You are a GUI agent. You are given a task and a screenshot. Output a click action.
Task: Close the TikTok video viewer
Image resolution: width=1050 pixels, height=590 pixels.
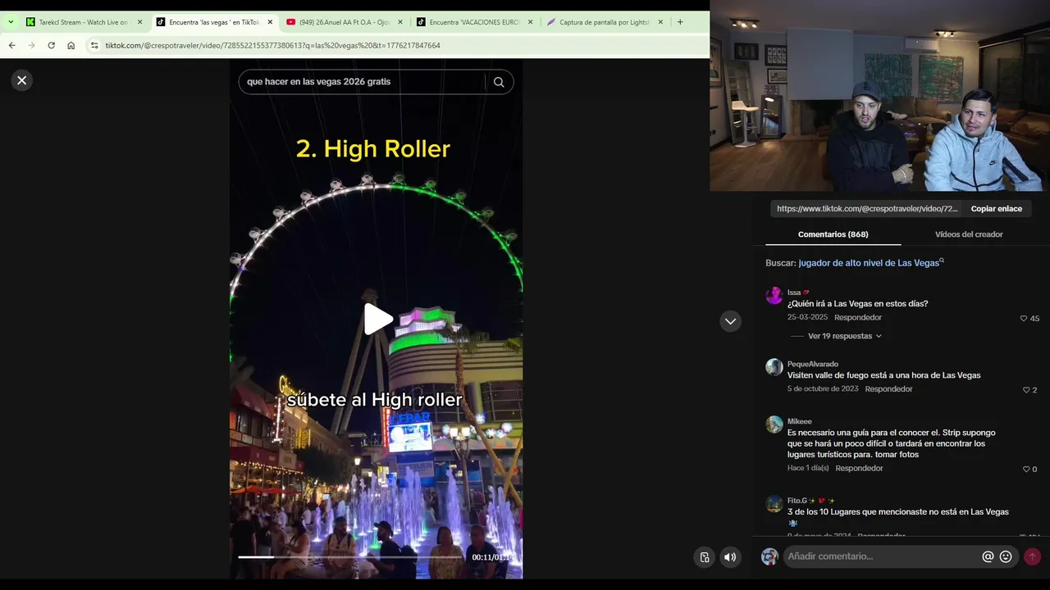click(22, 80)
